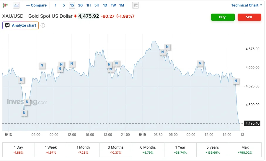Open the news marker at the final drop
Screen dimensions: 266x161
(x=236, y=81)
